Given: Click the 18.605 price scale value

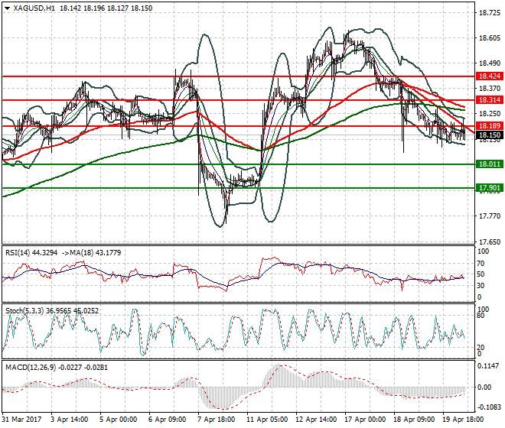Looking at the screenshot, I should (x=490, y=38).
